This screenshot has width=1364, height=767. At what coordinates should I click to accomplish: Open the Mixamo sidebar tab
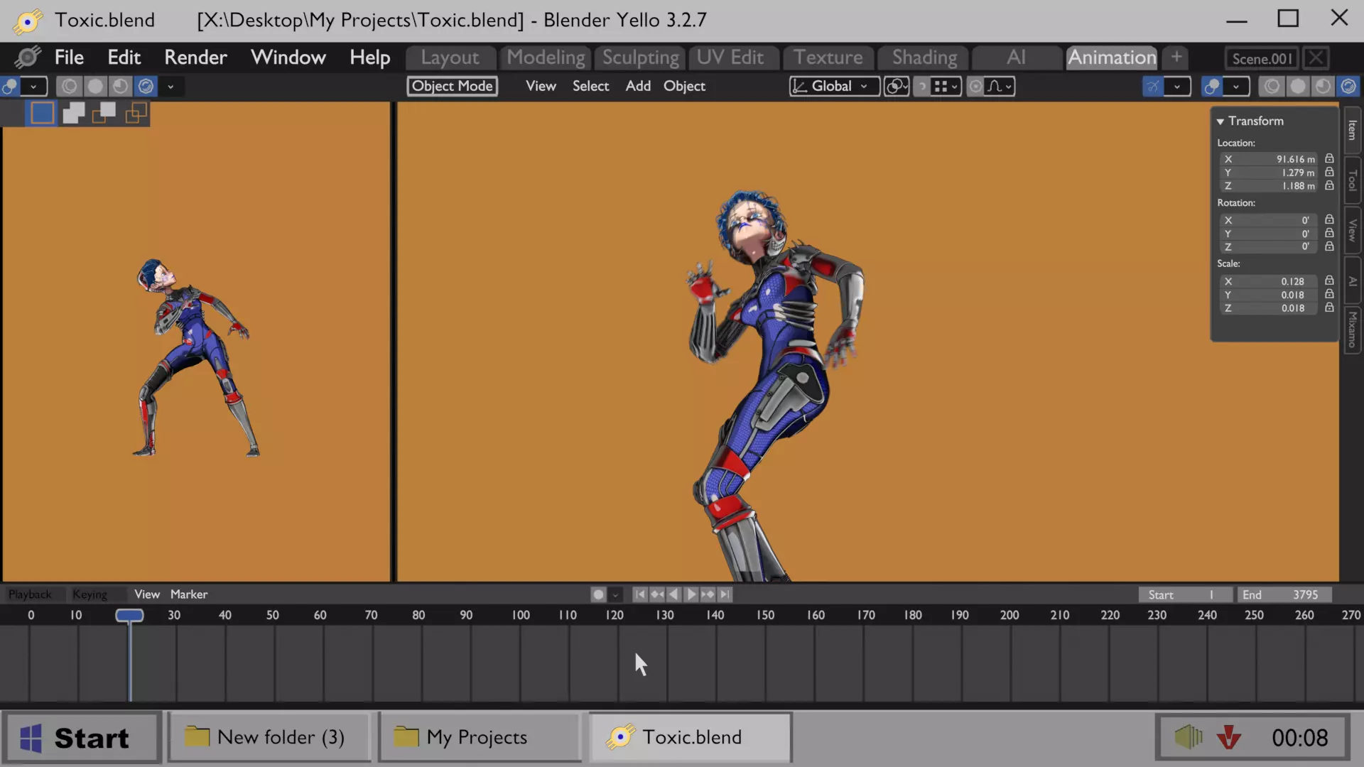pyautogui.click(x=1352, y=330)
